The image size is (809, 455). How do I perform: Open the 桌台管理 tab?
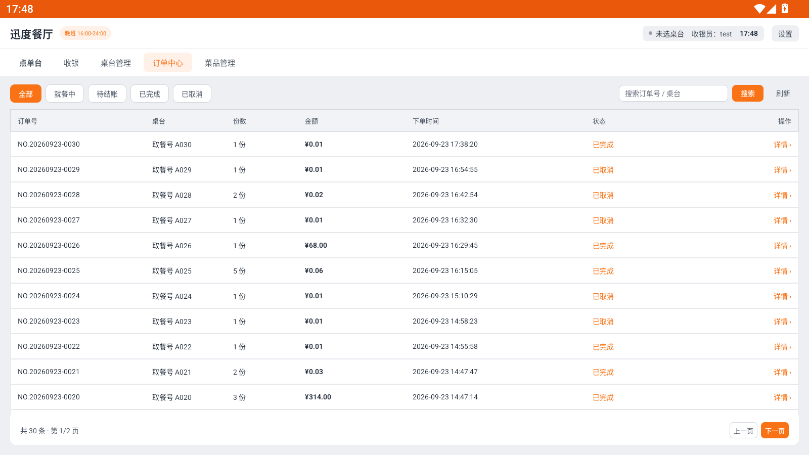coord(116,63)
